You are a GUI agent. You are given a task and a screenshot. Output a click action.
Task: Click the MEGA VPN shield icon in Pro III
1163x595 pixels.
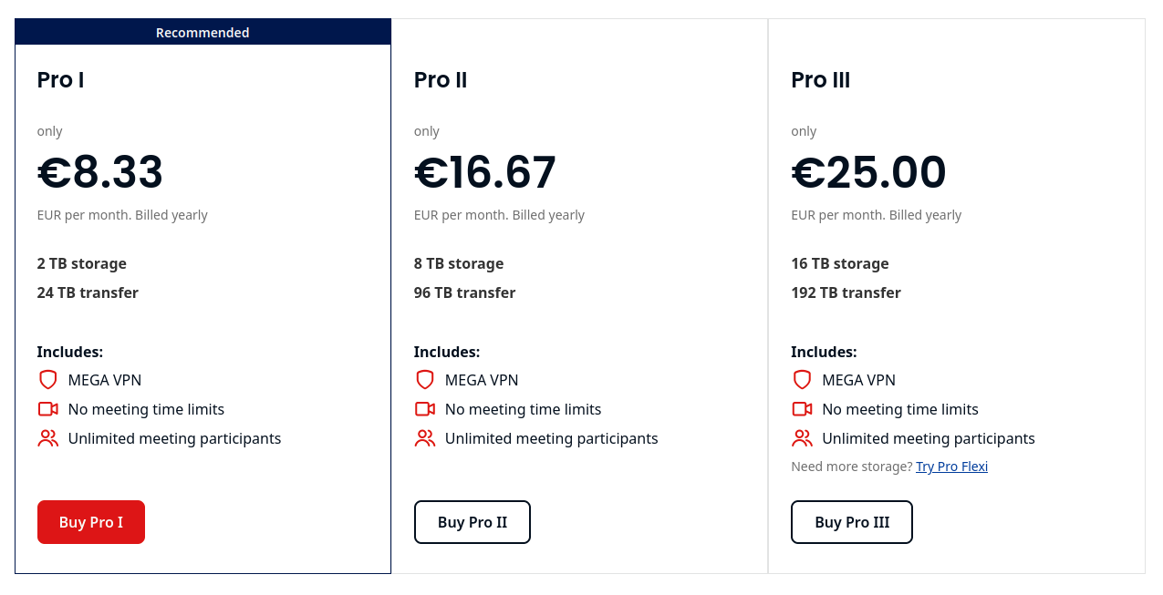coord(802,380)
